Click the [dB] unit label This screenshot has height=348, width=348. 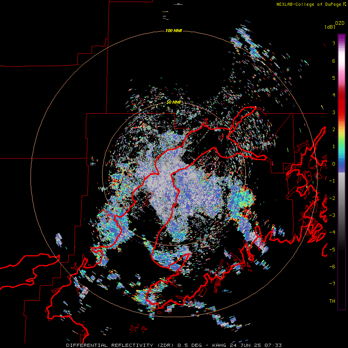(x=330, y=27)
